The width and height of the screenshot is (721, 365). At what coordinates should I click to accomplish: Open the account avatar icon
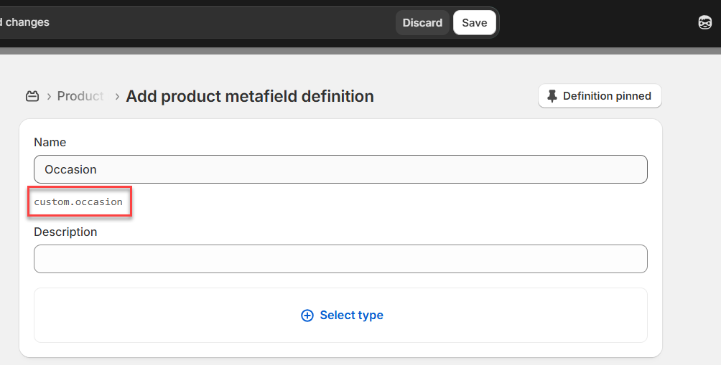click(x=704, y=23)
